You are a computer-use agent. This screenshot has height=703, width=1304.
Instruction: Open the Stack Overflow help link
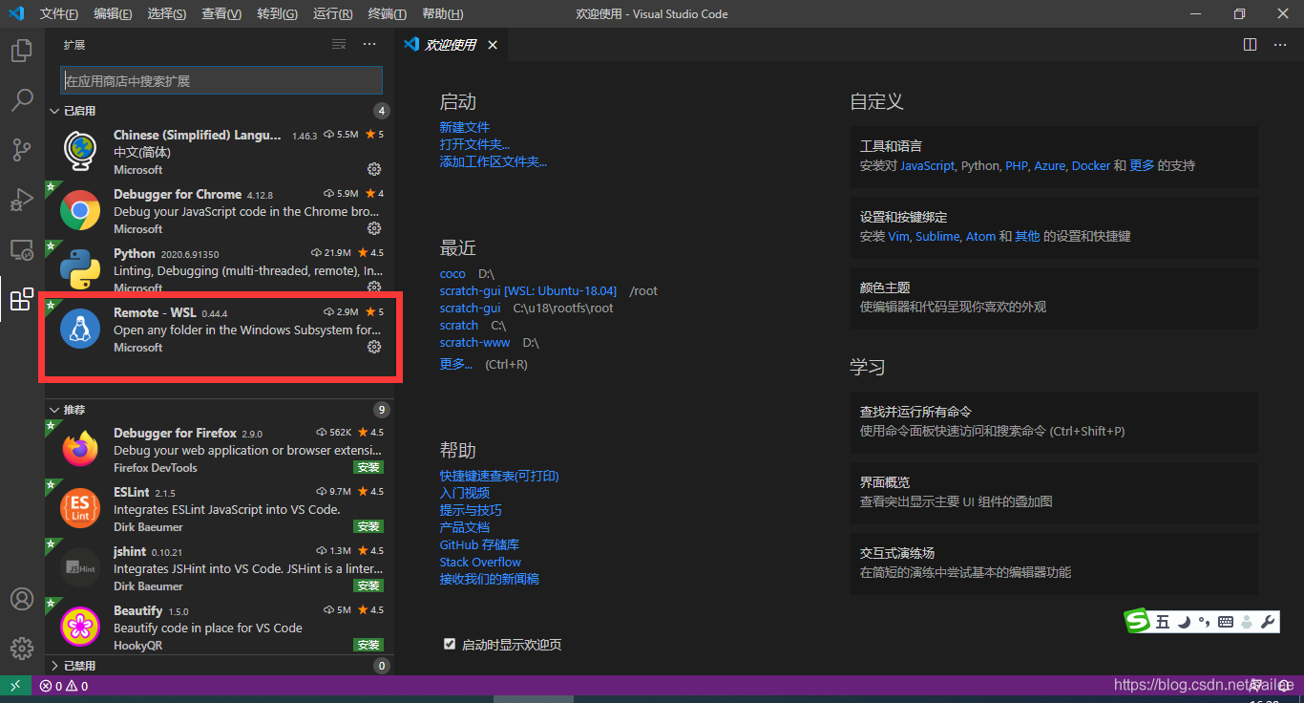pos(480,562)
